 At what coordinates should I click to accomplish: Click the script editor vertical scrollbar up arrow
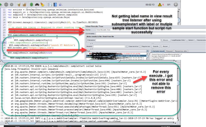[x=179, y=10]
